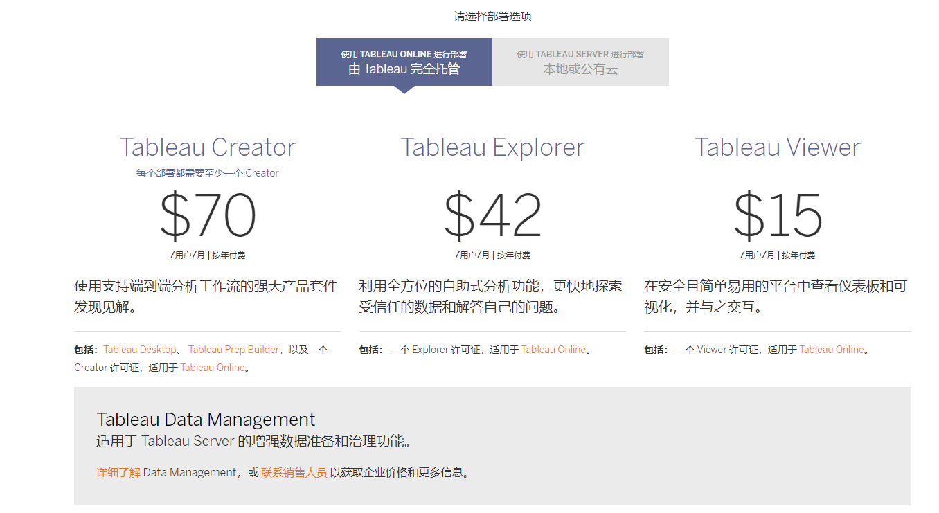Click the Tableau Data Management heading
939x513 pixels.
tap(206, 419)
